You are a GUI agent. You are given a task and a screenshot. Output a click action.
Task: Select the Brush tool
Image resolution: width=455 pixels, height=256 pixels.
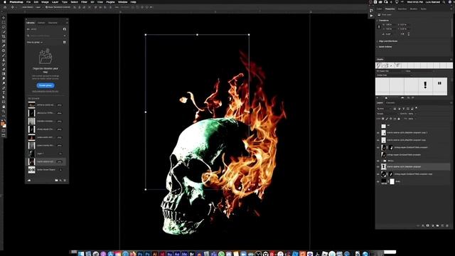pyautogui.click(x=4, y=55)
